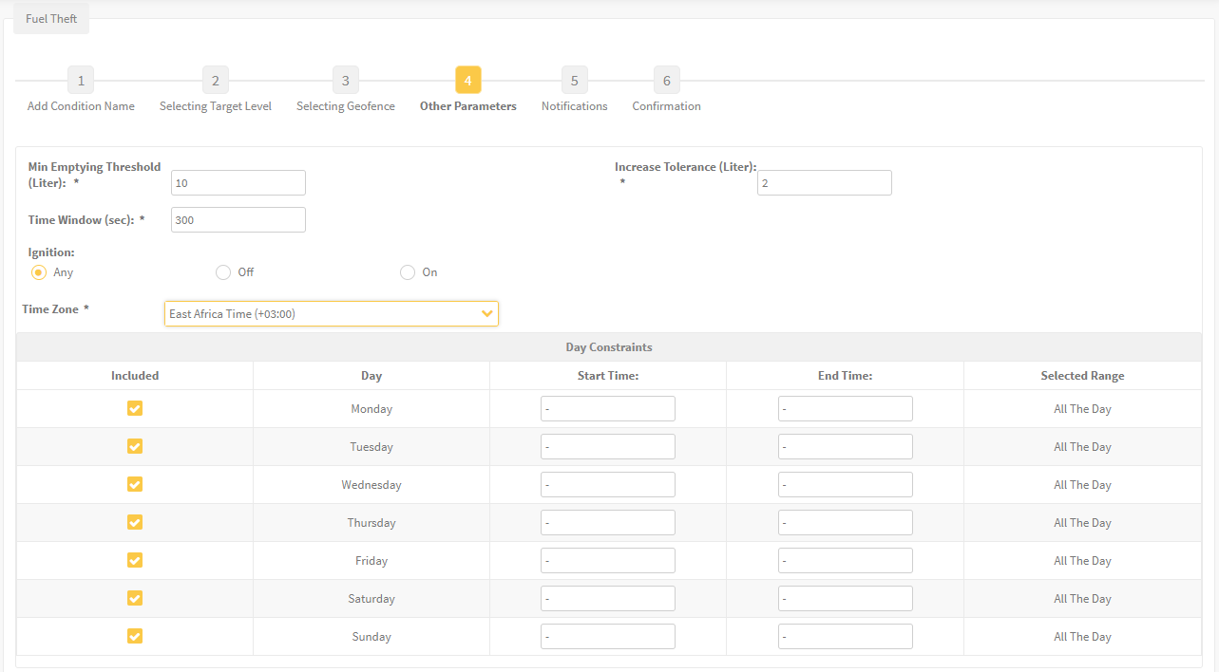Click the Monday day cell

[371, 409]
